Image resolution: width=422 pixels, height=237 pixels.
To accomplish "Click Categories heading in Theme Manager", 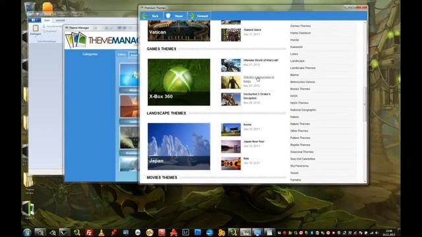I will [90, 54].
